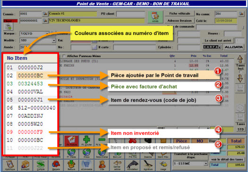The width and height of the screenshot is (248, 172).
Task: Open the Historique hourglass icon
Action: tap(10, 165)
